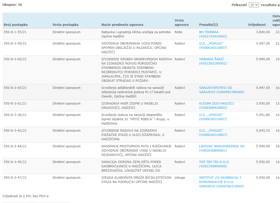280x203 pixels.
Task: Open the BH TEHNIKA bidder link
Action: (x=213, y=34)
